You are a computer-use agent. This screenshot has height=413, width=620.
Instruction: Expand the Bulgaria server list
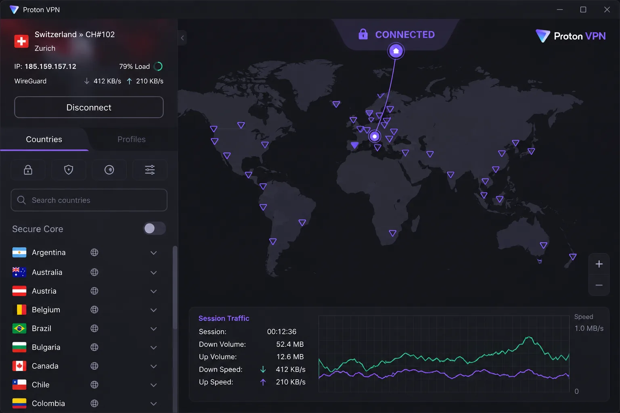[153, 348]
